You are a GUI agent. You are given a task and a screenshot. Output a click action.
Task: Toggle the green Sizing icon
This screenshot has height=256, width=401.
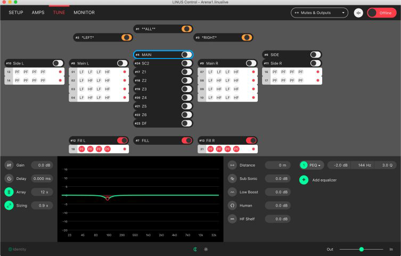click(9, 205)
